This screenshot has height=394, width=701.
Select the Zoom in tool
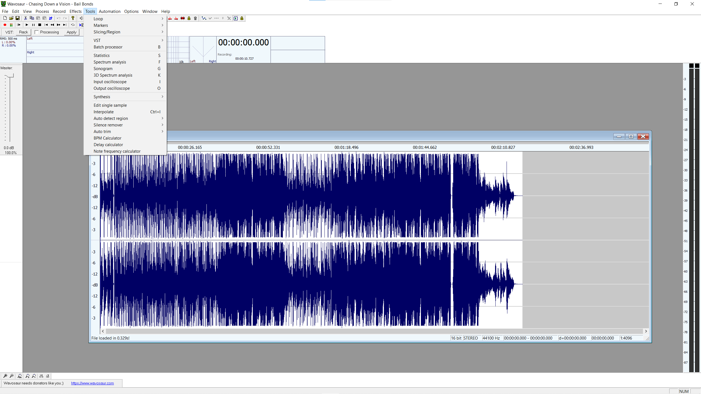[5, 376]
